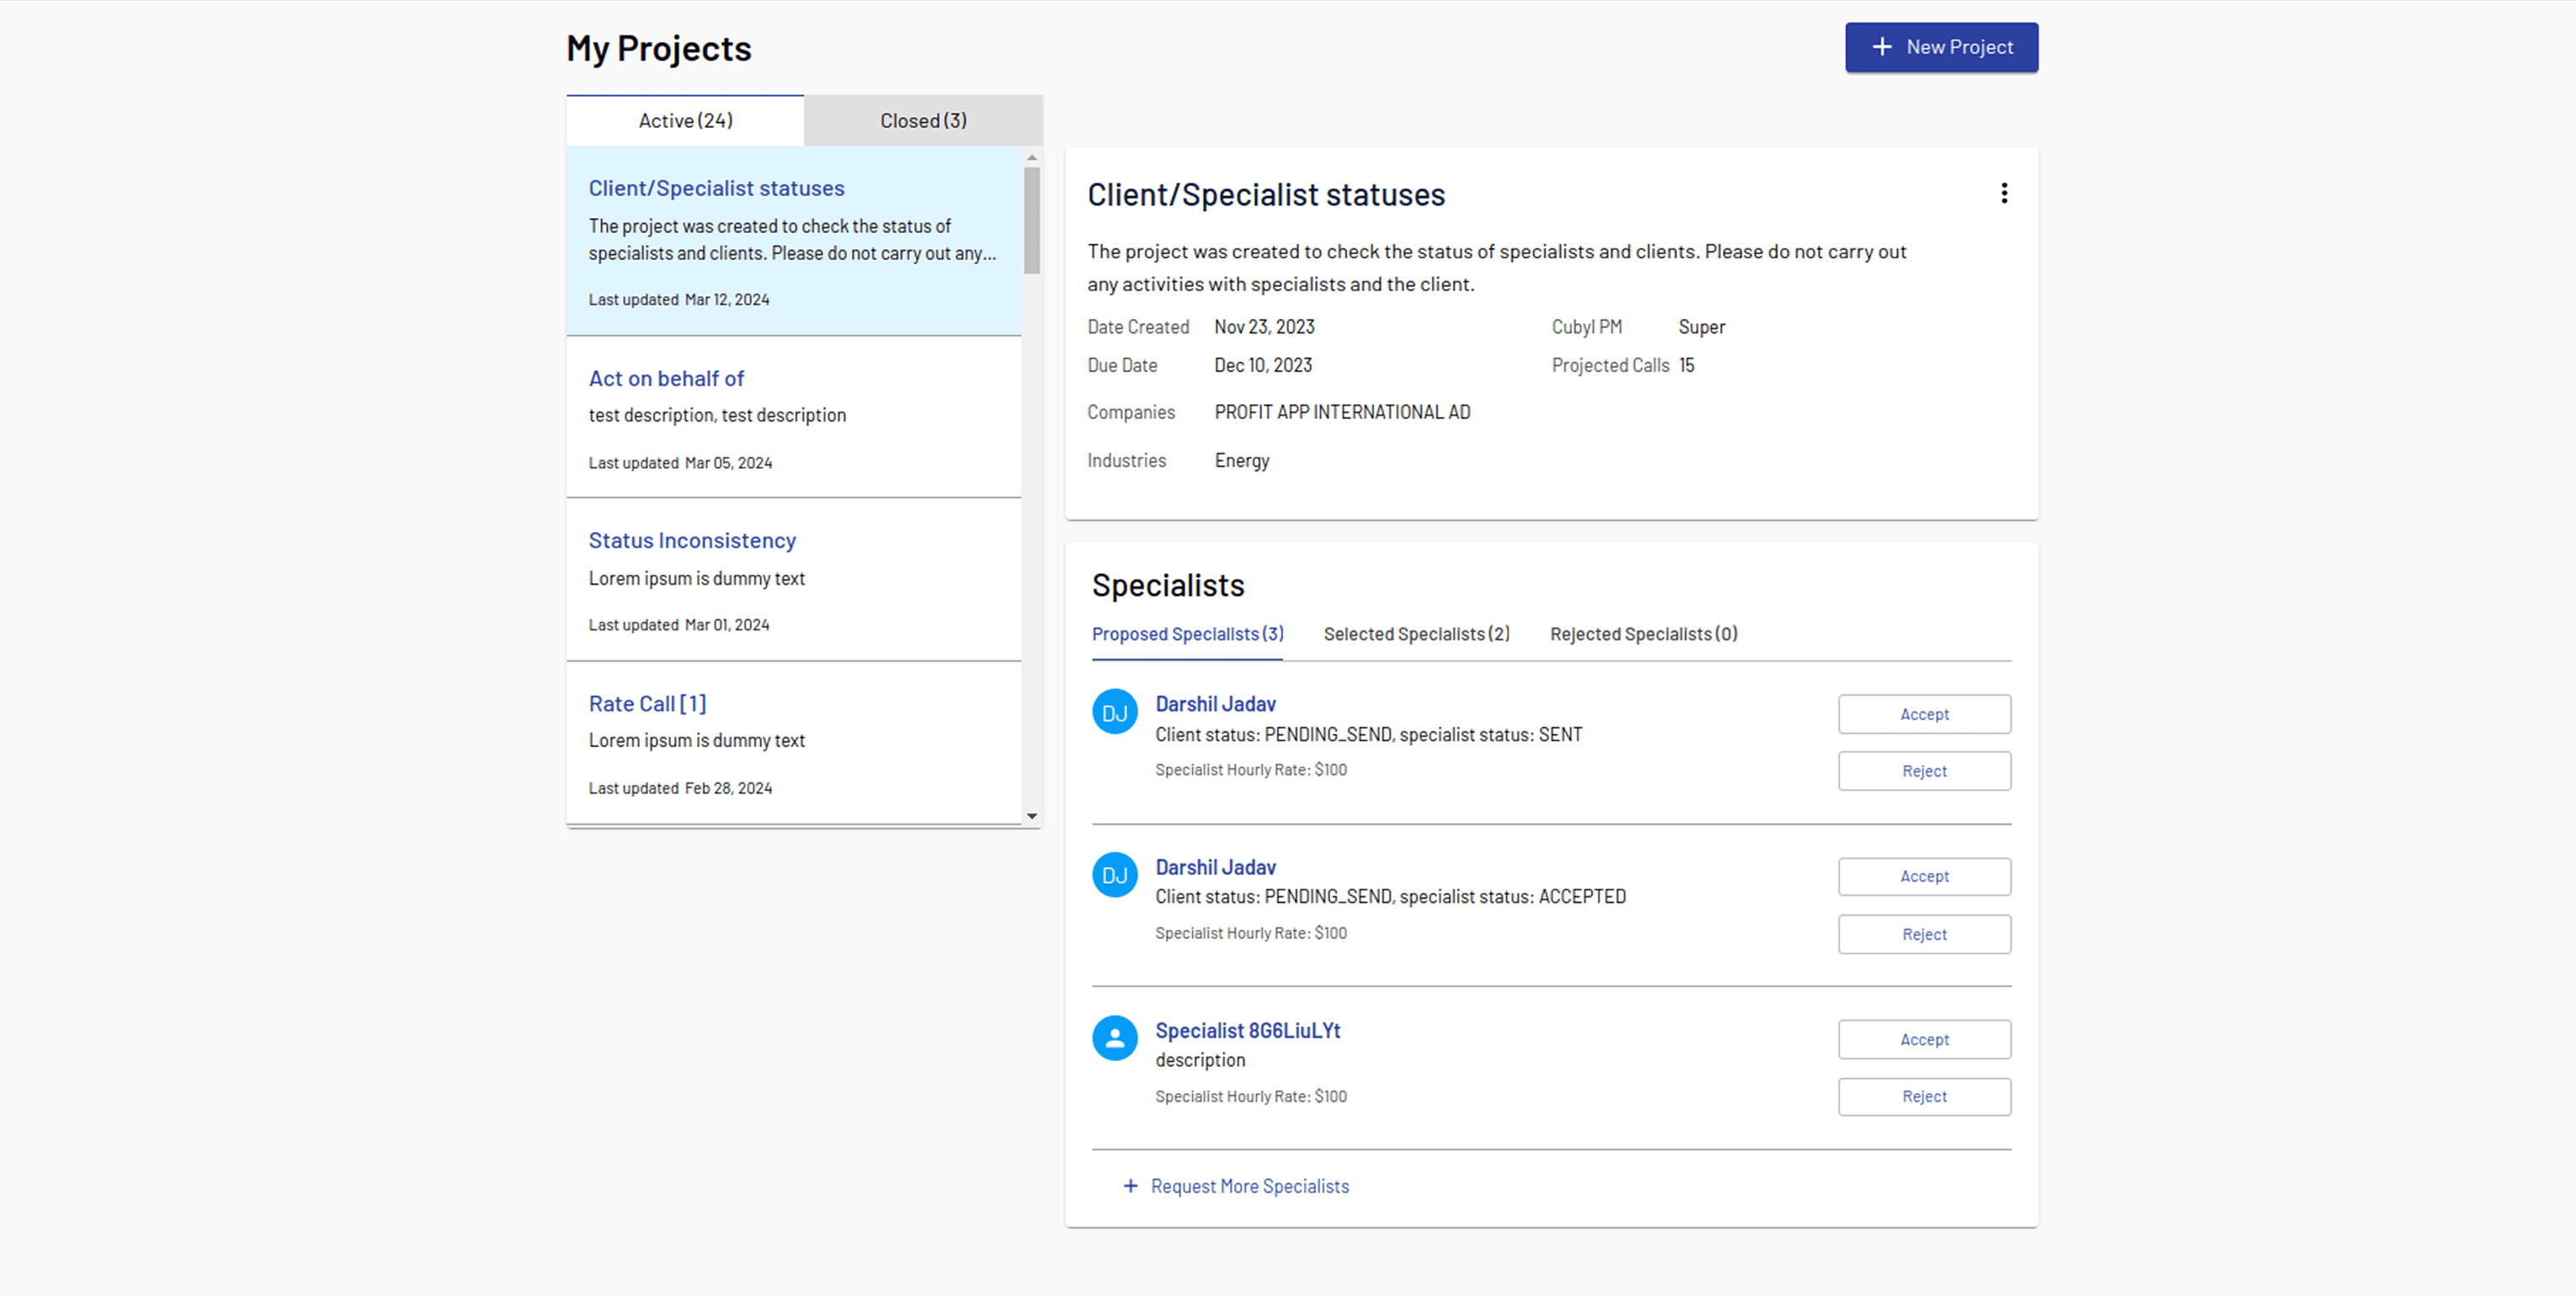The width and height of the screenshot is (2576, 1296).
Task: Open the Proposed Specialists (3) tab
Action: 1187,634
